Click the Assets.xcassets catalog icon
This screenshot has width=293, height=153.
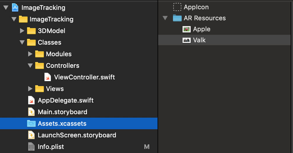coord(31,123)
